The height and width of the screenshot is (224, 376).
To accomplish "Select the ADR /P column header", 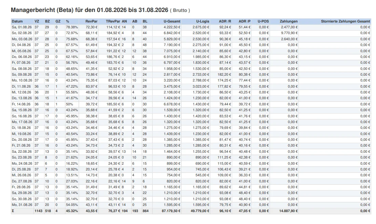I will coord(245,21).
